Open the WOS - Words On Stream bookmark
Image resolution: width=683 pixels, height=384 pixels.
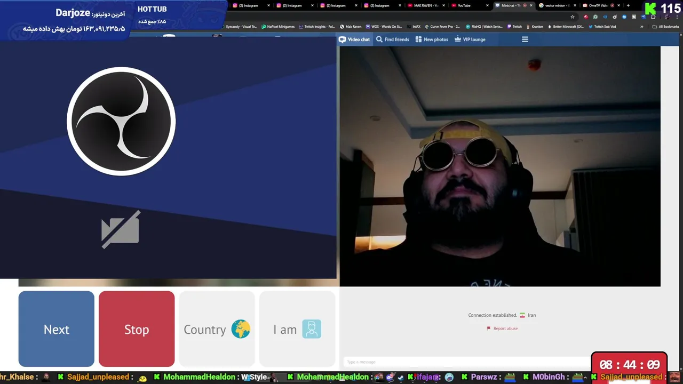pos(384,26)
